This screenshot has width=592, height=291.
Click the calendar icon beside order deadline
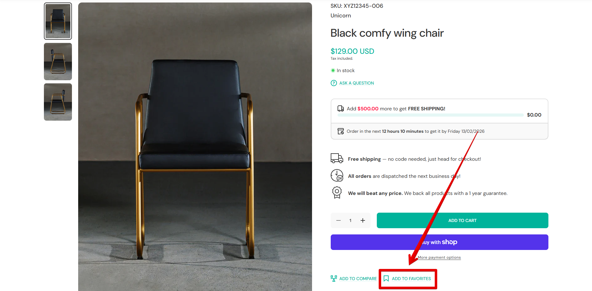pyautogui.click(x=341, y=131)
